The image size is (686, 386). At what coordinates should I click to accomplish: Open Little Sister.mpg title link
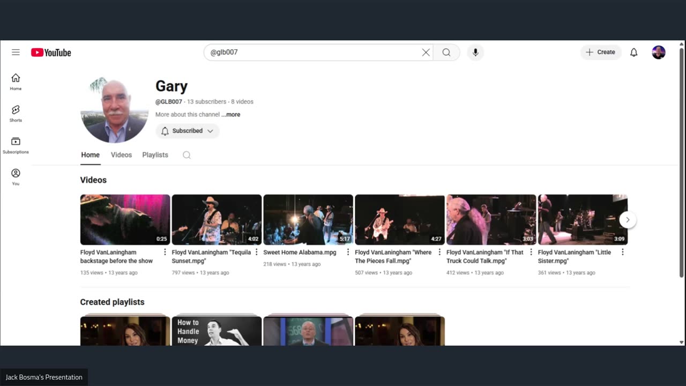point(575,256)
